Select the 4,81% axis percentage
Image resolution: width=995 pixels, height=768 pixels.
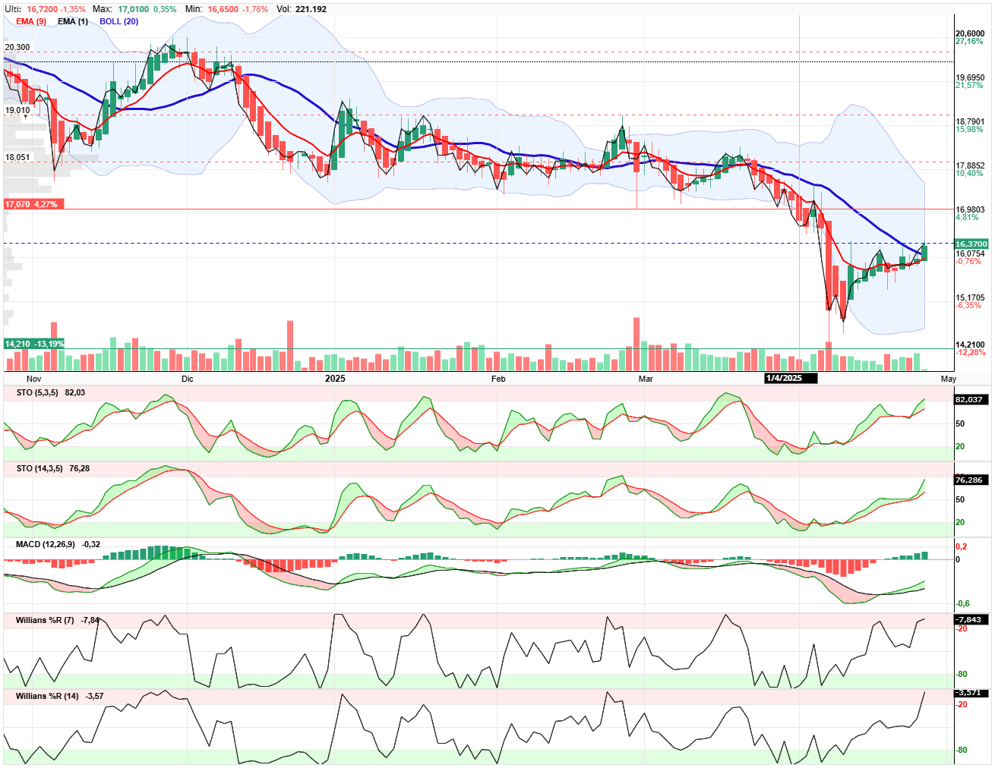[967, 217]
